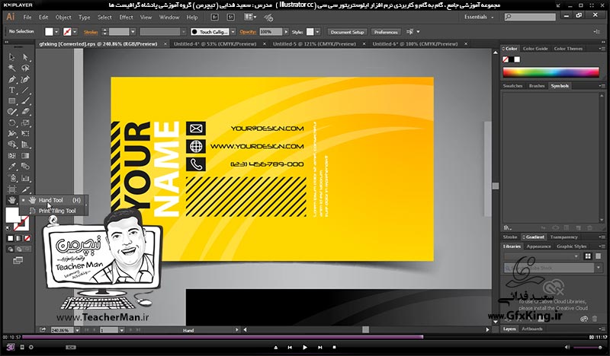The height and width of the screenshot is (356, 610).
Task: Reset default fill and stroke
Action: point(8,228)
